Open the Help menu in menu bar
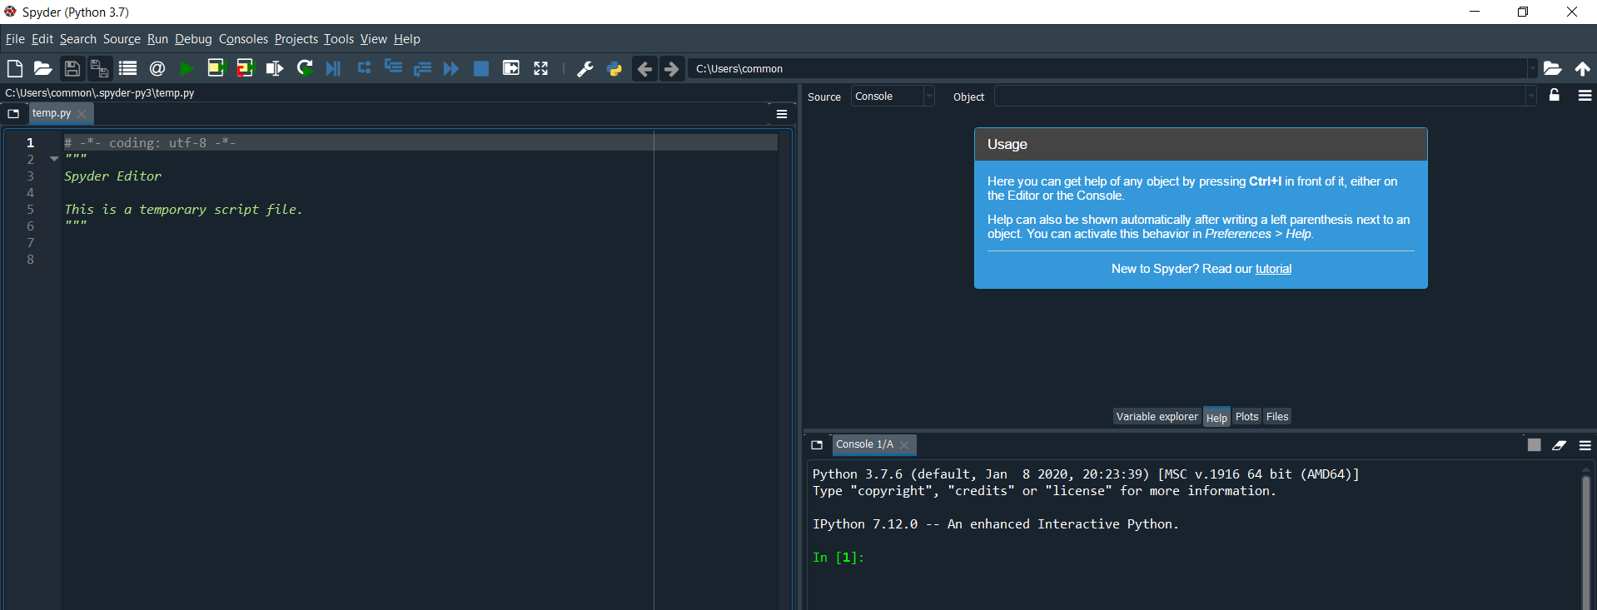Screen dimensions: 1597x610 click(407, 39)
